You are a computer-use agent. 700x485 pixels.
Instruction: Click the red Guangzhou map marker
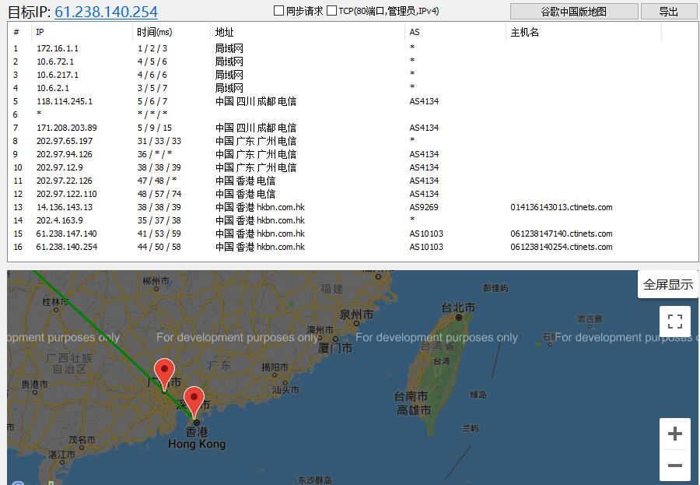tap(164, 373)
